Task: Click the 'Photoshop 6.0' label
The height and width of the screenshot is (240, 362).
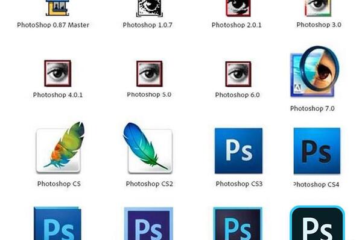Action: [237, 95]
